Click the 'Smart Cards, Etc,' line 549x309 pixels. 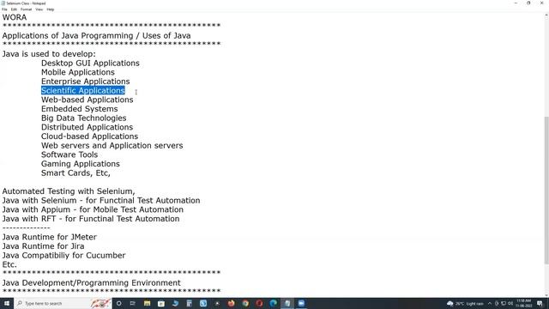75,173
